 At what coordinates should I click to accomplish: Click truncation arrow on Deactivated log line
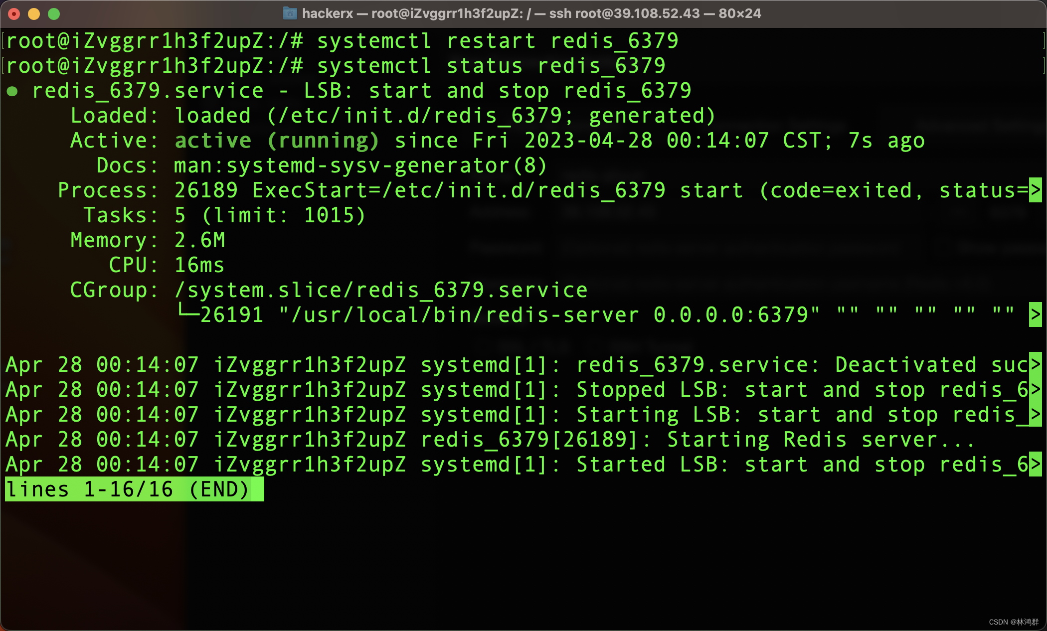1035,364
